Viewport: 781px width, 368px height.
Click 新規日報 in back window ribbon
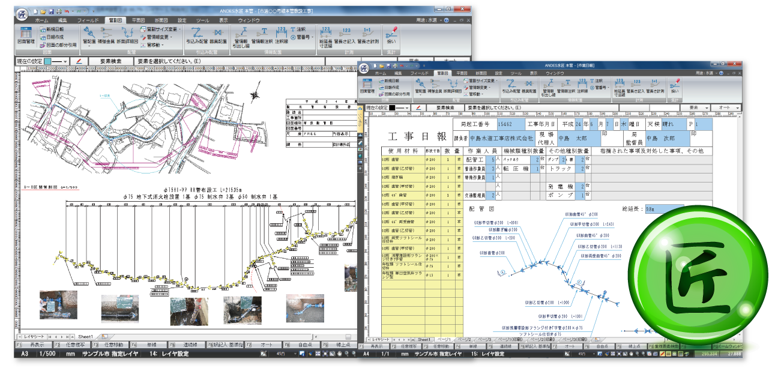click(x=51, y=29)
